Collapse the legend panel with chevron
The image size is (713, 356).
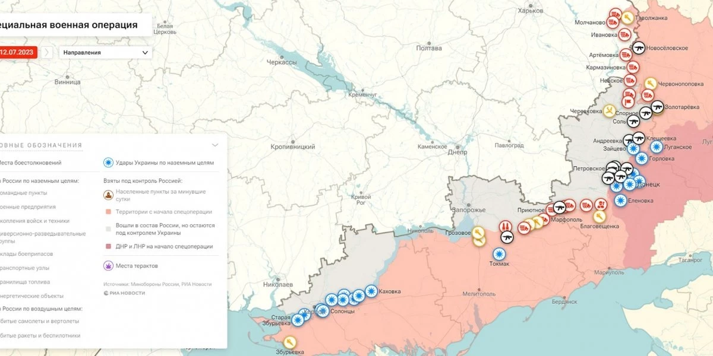pos(215,145)
